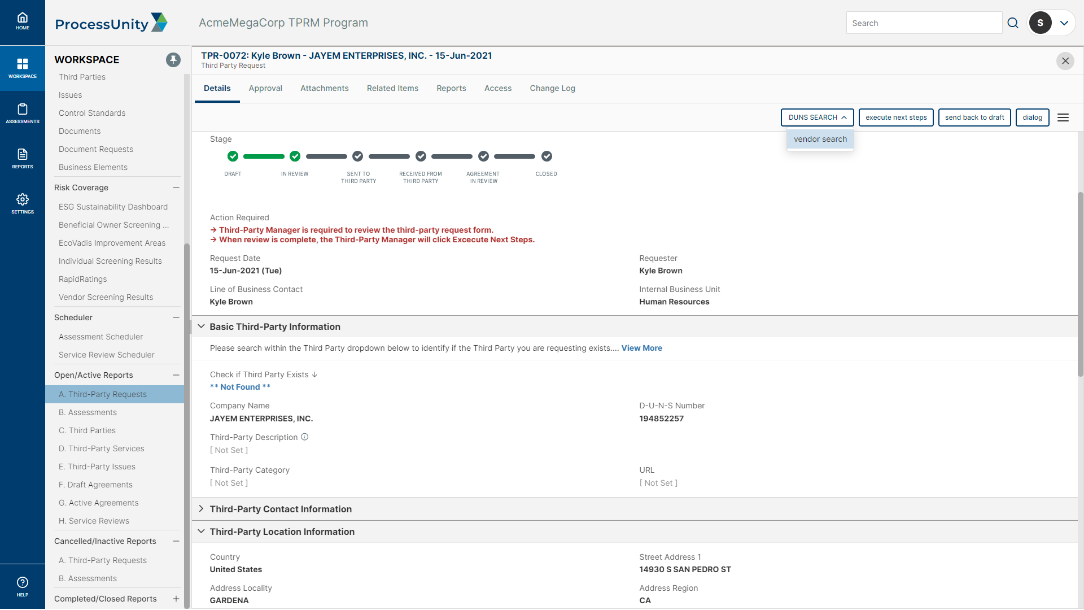Click the In Review stage checkmark
Screen dimensions: 1084x610
pyautogui.click(x=295, y=156)
